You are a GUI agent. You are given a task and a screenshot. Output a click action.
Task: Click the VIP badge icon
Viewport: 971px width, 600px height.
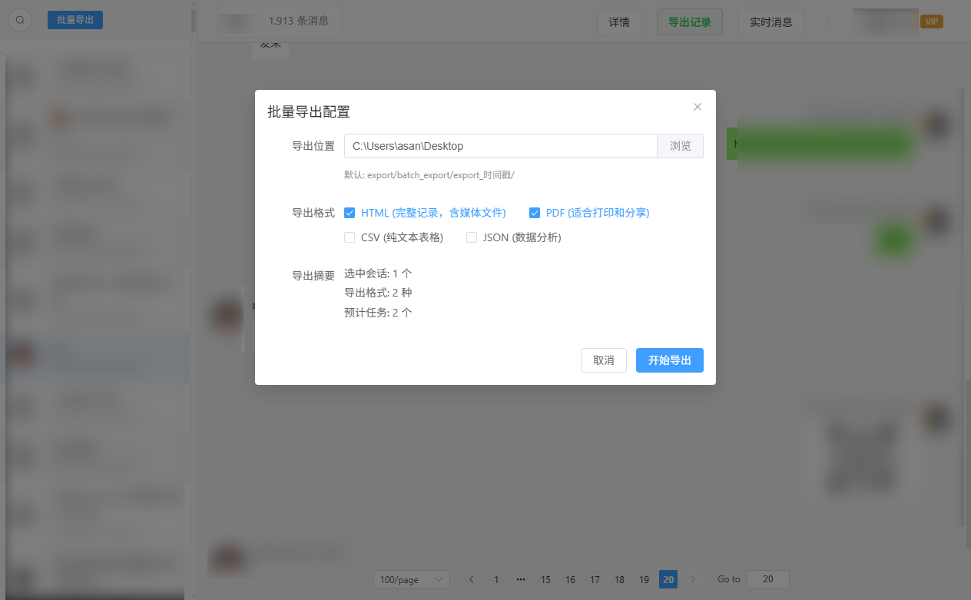click(931, 22)
